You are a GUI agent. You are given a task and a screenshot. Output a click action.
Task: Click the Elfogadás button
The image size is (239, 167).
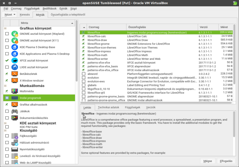(x=226, y=161)
